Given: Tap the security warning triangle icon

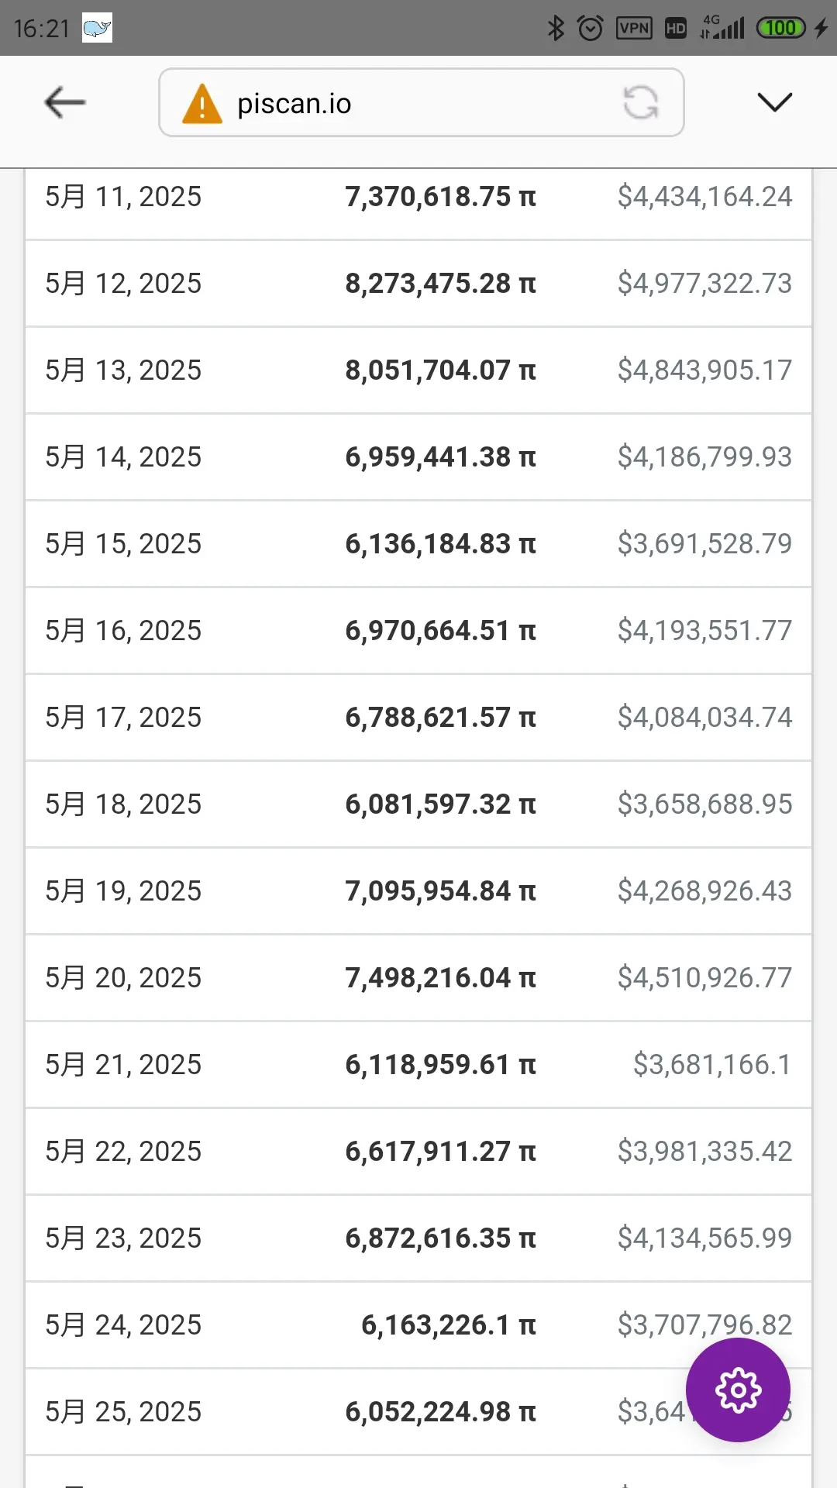Looking at the screenshot, I should click(x=201, y=103).
